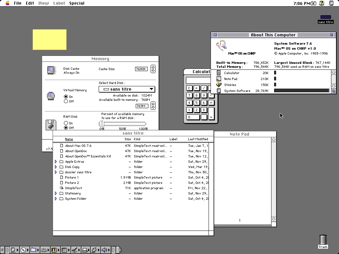Open the monitor color depth strip module
The width and height of the screenshot is (339, 254).
54,250
